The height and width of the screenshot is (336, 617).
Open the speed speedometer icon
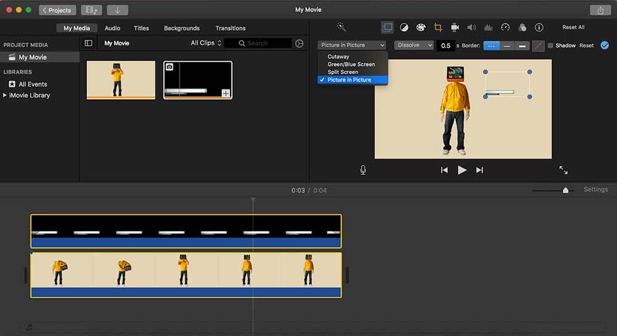505,27
